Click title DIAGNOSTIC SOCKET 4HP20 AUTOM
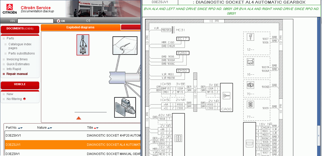Viewport: 322px width, 156px height. (114, 136)
